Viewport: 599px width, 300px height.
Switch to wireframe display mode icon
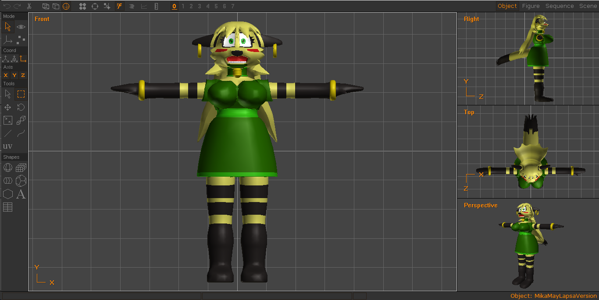click(46, 6)
